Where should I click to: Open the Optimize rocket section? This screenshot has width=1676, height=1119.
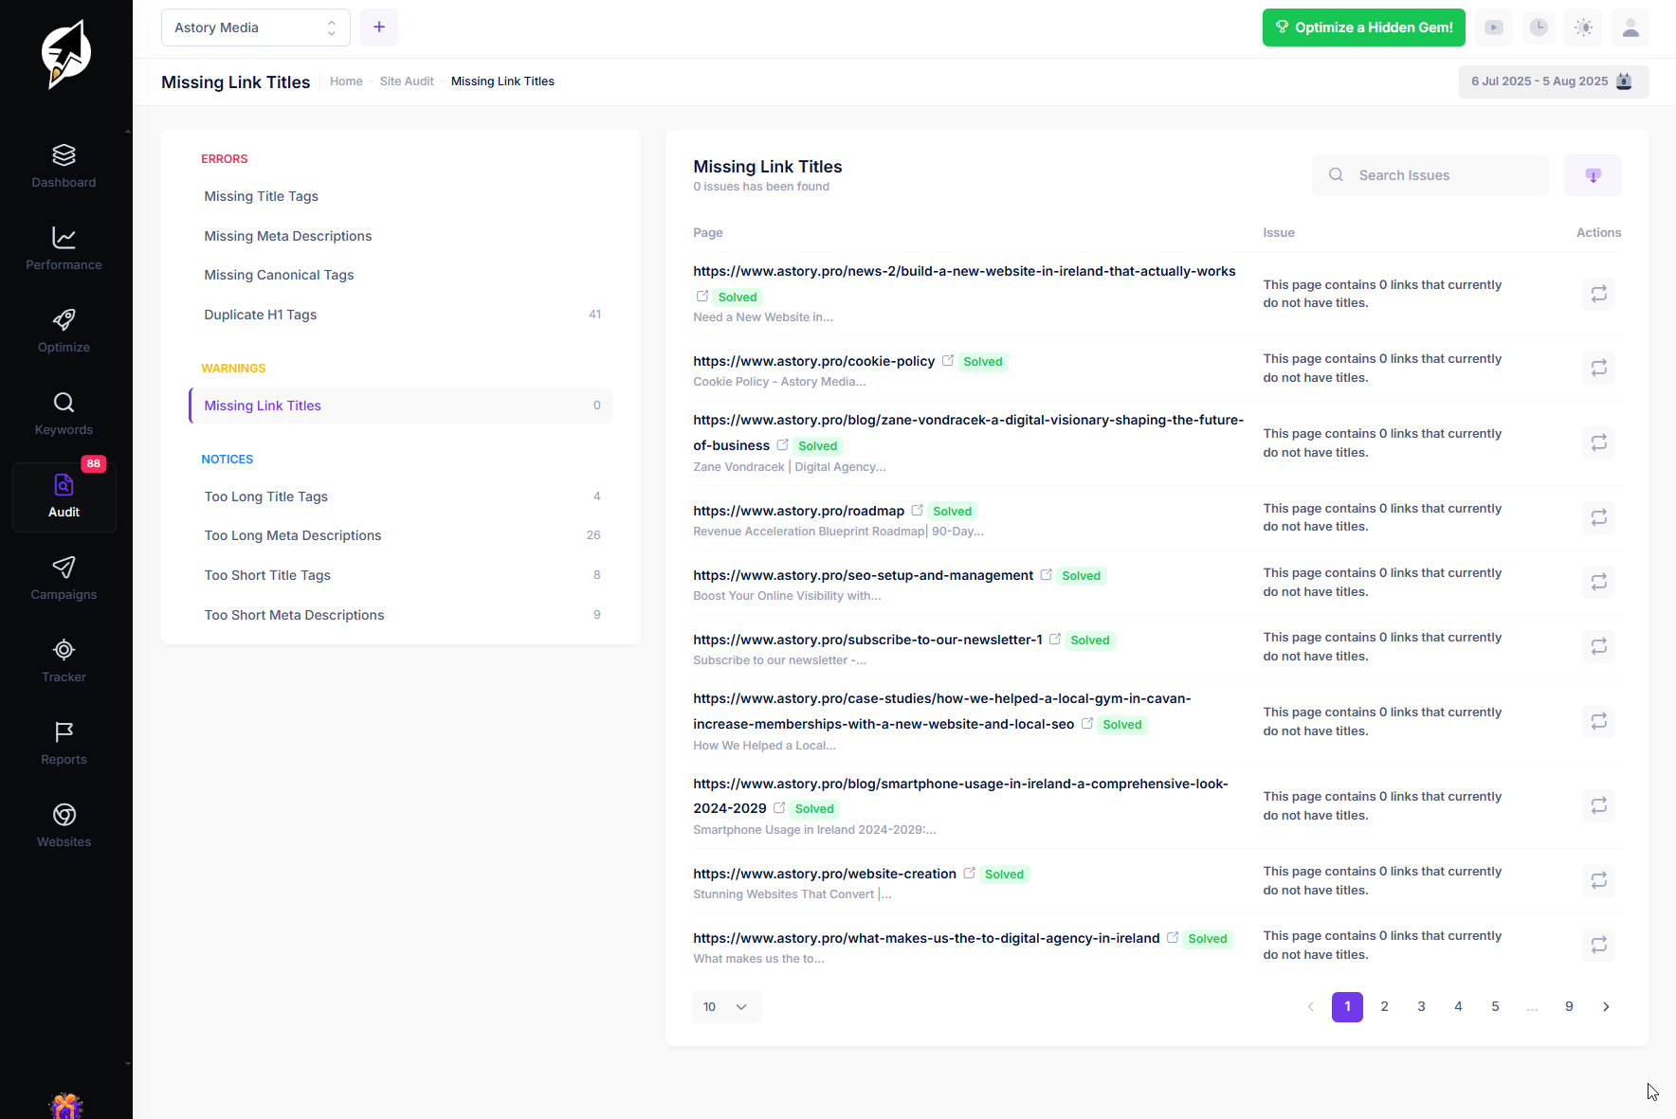64,331
